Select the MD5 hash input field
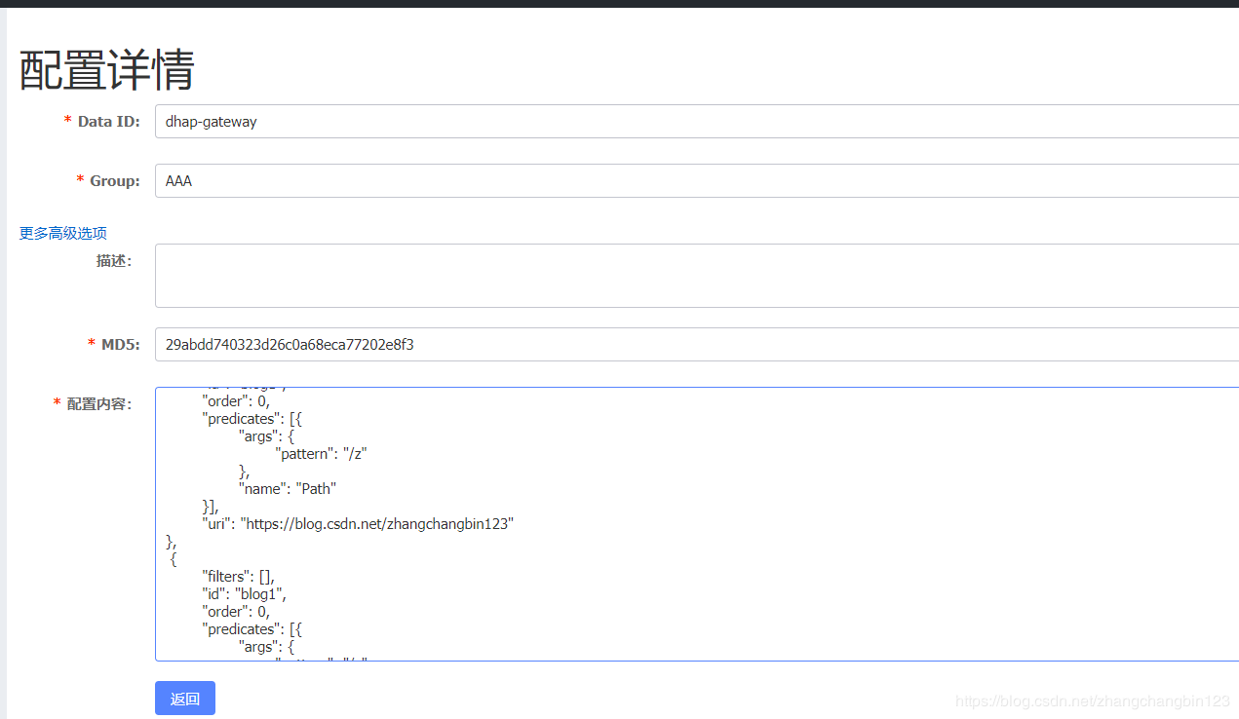This screenshot has height=719, width=1239. [696, 345]
